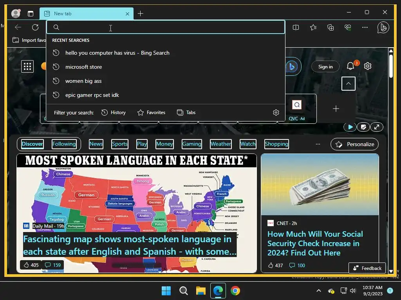Open the Collections icon
Image resolution: width=401 pixels, height=300 pixels.
point(331,27)
